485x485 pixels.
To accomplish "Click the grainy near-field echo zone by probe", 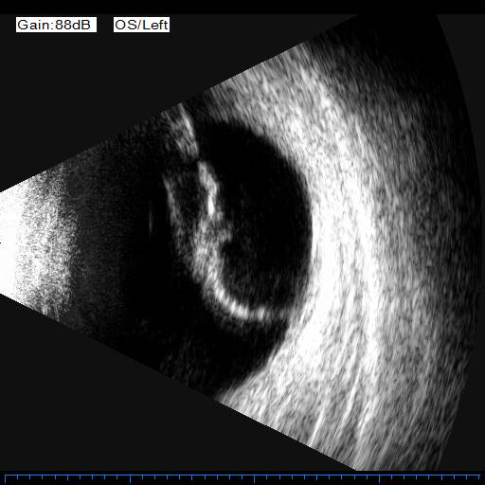I will (x=45, y=243).
